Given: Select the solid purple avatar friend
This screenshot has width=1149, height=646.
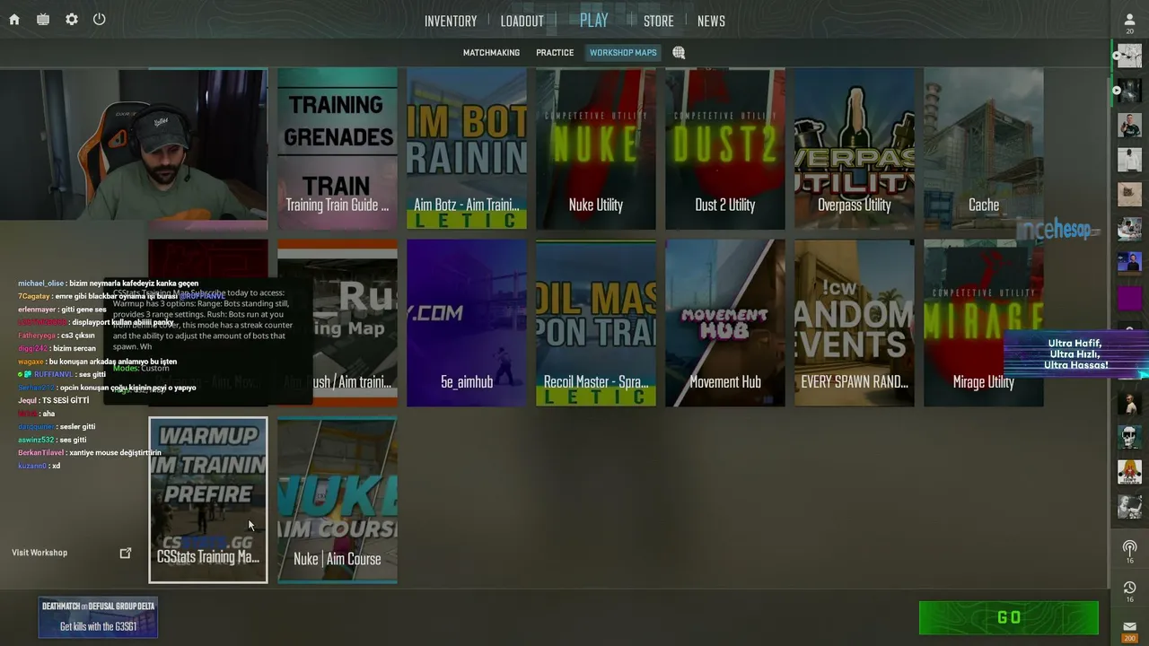Looking at the screenshot, I should click(1129, 297).
